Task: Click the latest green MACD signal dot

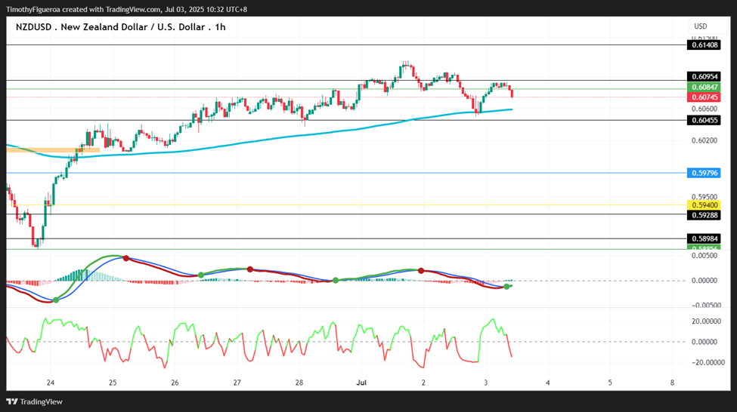Action: (x=506, y=286)
